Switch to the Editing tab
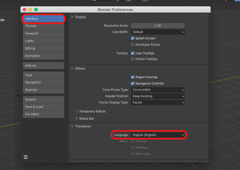The height and width of the screenshot is (170, 240). click(x=44, y=48)
